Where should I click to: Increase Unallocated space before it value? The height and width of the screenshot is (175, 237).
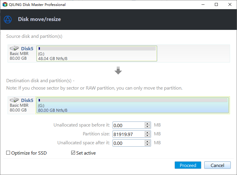(147, 124)
